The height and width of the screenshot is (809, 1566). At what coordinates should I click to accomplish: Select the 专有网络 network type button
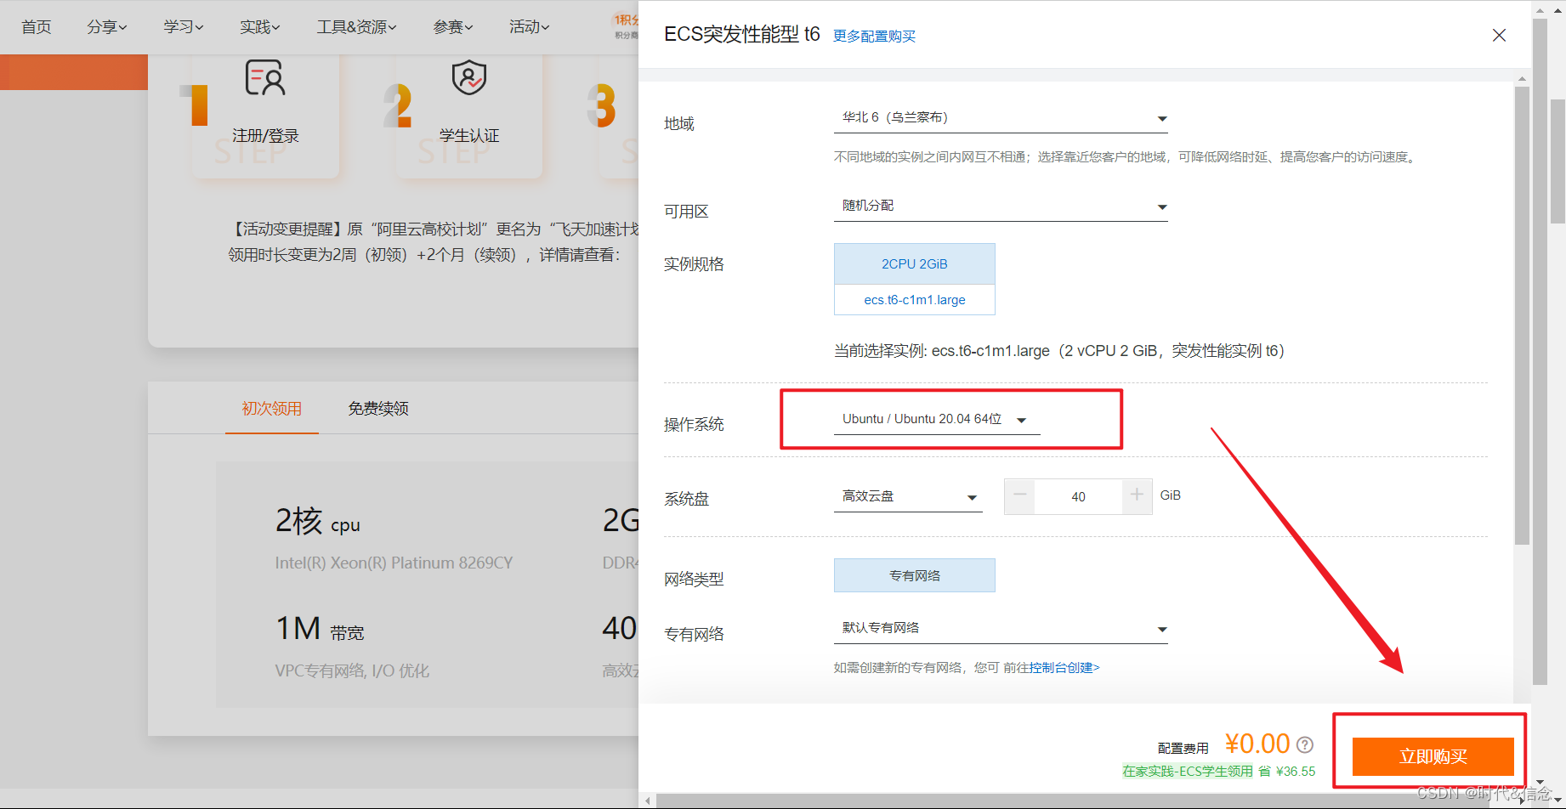(x=915, y=575)
